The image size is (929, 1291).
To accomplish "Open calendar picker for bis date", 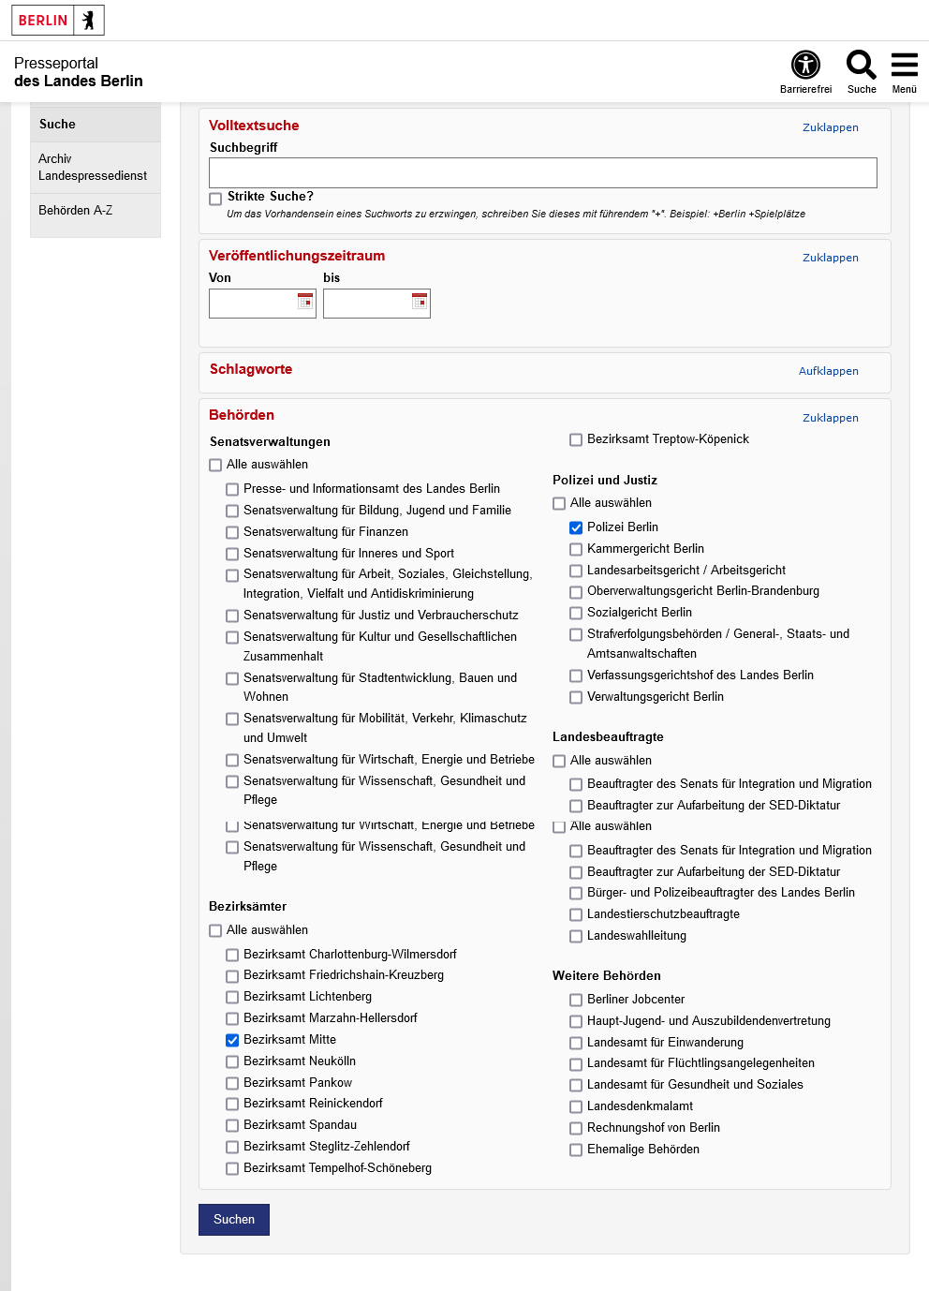I will tap(420, 301).
